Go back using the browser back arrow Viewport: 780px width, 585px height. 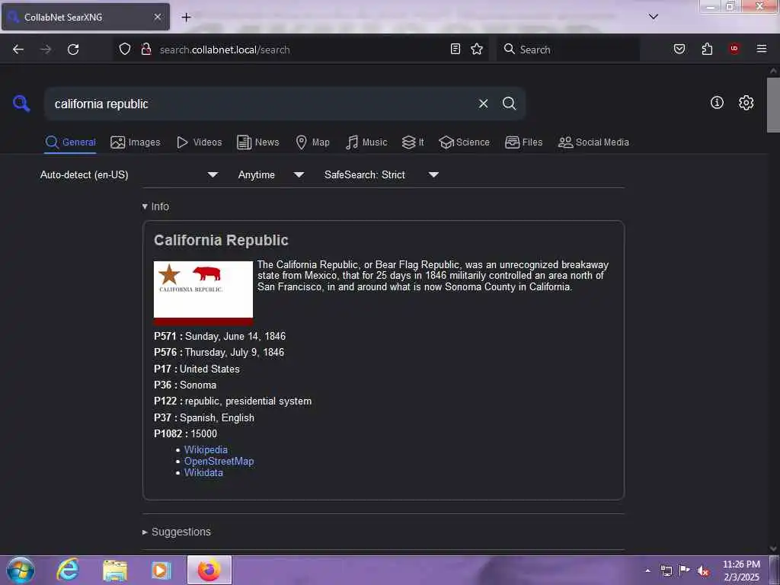[18, 50]
